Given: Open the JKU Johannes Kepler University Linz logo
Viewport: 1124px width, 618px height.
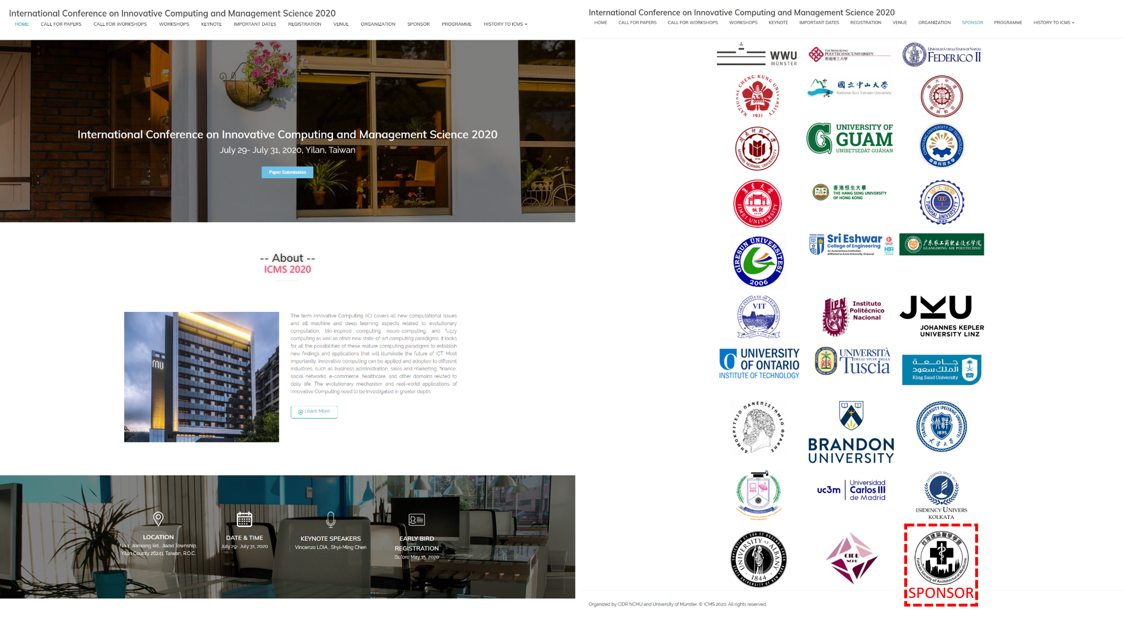Looking at the screenshot, I should click(943, 316).
